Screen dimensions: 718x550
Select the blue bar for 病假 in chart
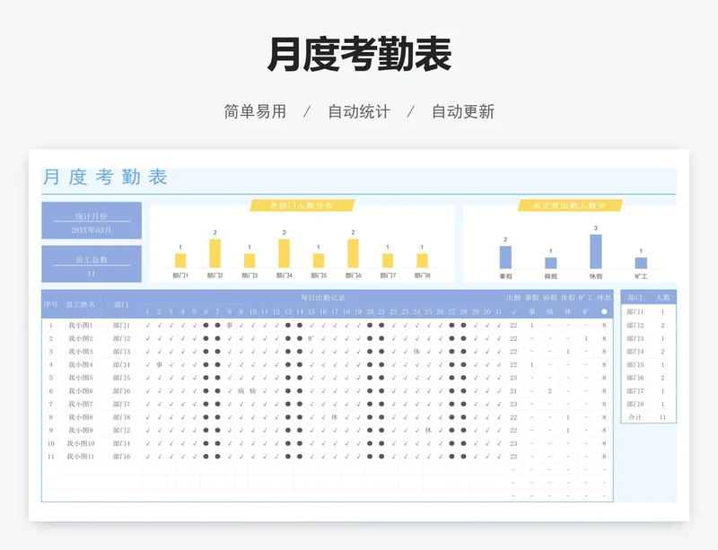(551, 263)
